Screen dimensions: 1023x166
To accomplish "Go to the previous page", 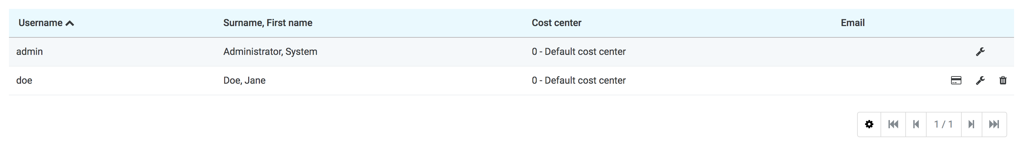I will (916, 125).
